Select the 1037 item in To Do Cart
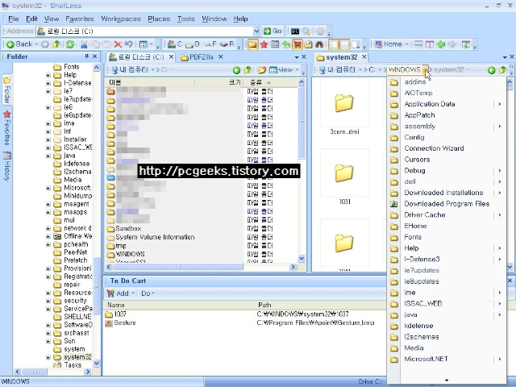The height and width of the screenshot is (387, 516). tap(120, 314)
